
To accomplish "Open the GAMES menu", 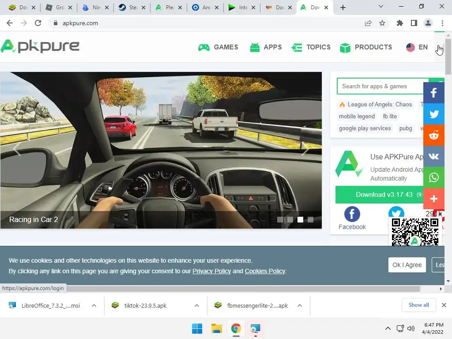I will [x=218, y=47].
